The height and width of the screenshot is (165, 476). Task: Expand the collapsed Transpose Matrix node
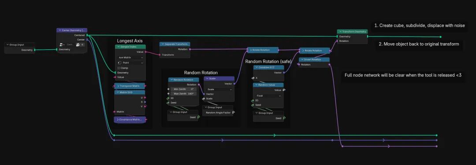coord(118,86)
